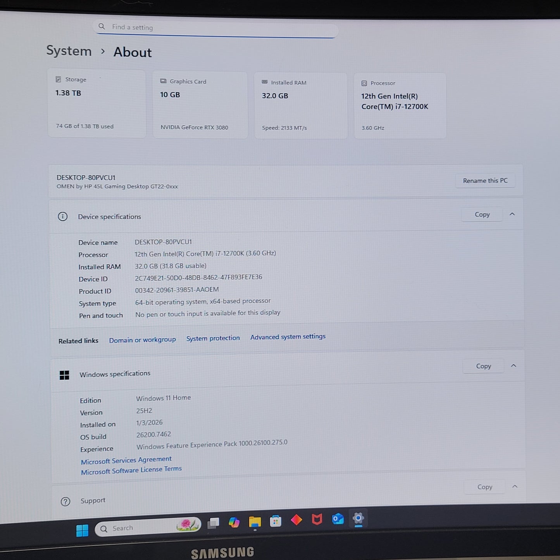Viewport: 560px width, 560px height.
Task: Open McAfee from the taskbar
Action: (317, 519)
